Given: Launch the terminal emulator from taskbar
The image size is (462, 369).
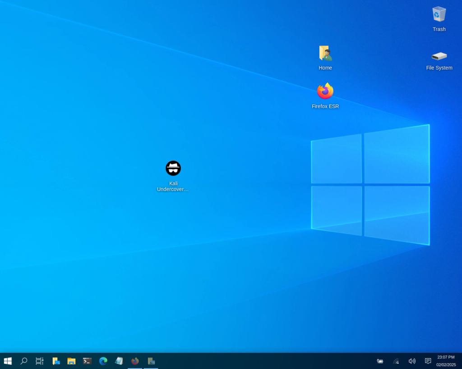Looking at the screenshot, I should 87,361.
